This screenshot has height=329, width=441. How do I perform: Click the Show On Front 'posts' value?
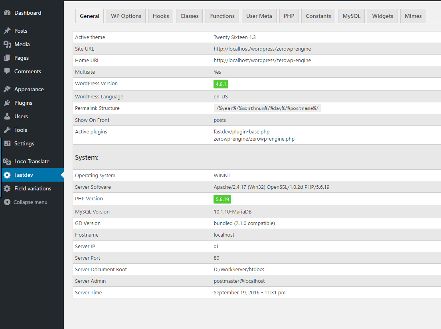coord(220,120)
